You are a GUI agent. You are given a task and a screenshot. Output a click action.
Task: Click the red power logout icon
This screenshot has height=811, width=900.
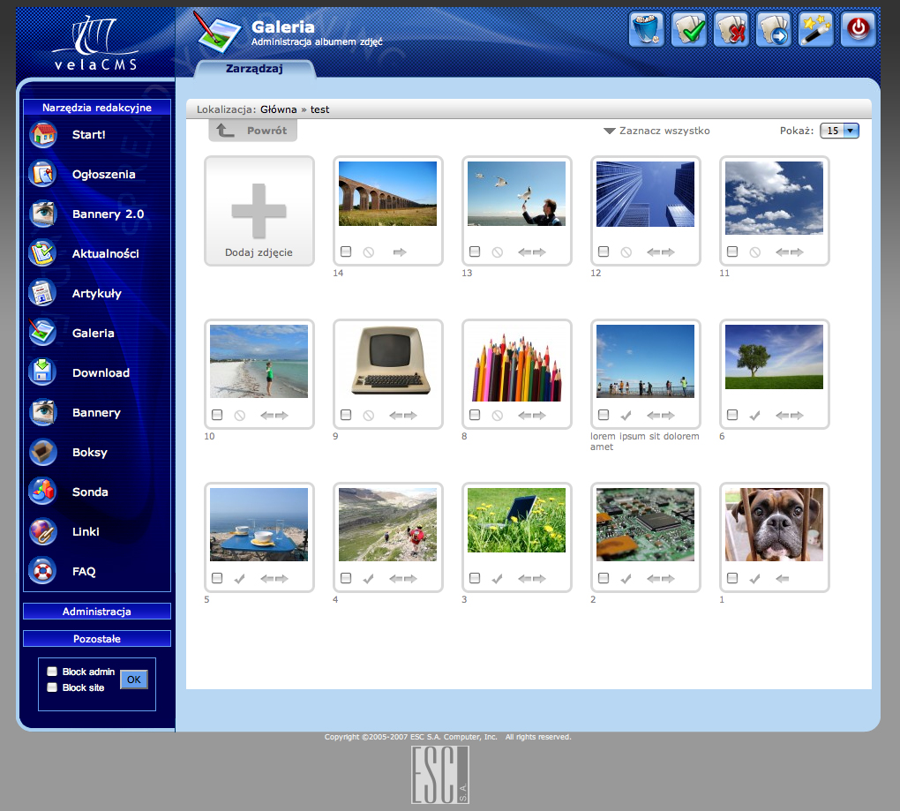(858, 29)
